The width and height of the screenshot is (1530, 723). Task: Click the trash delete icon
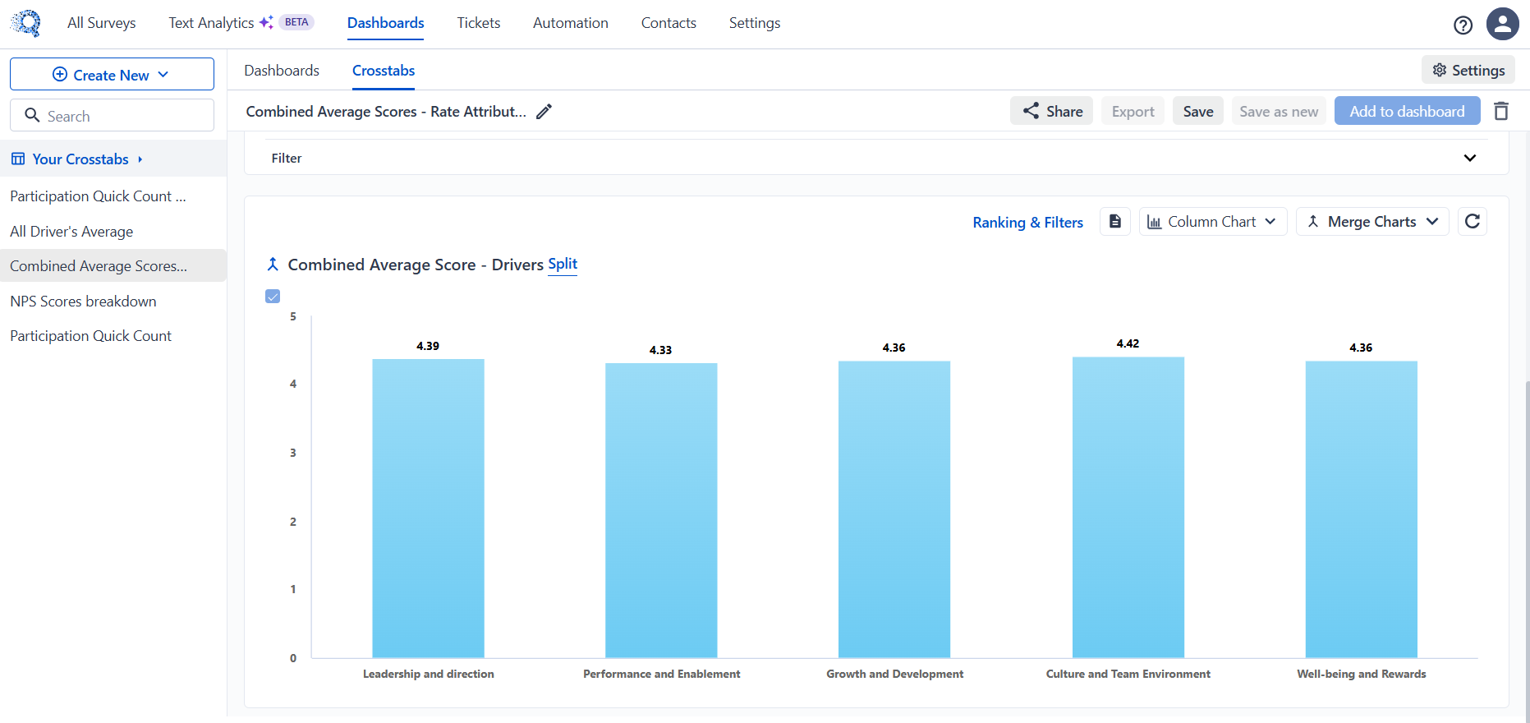coord(1500,111)
